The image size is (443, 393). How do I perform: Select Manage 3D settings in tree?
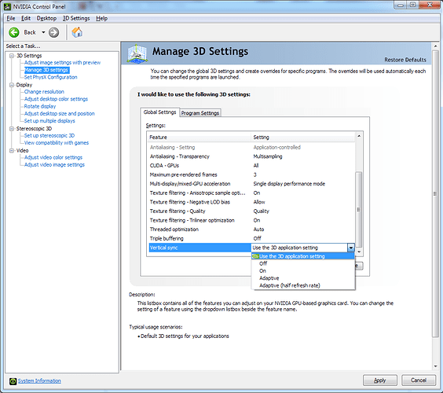coord(46,70)
